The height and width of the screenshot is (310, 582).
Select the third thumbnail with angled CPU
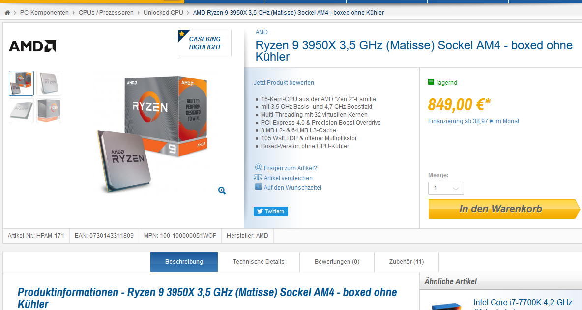21,110
